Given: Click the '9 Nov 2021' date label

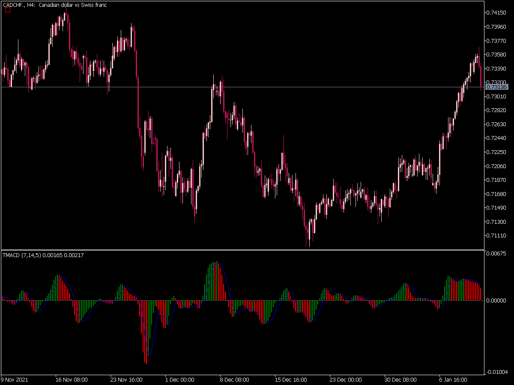Looking at the screenshot, I should (x=14, y=379).
